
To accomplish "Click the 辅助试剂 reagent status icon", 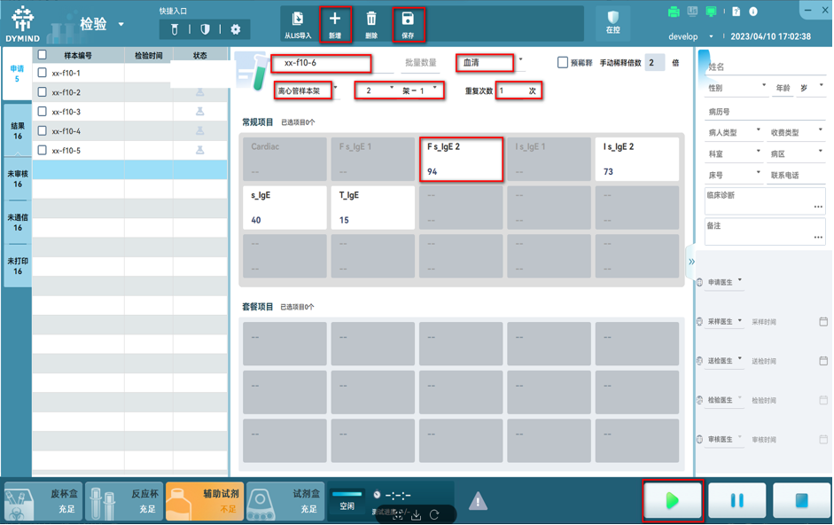I will pyautogui.click(x=181, y=502).
